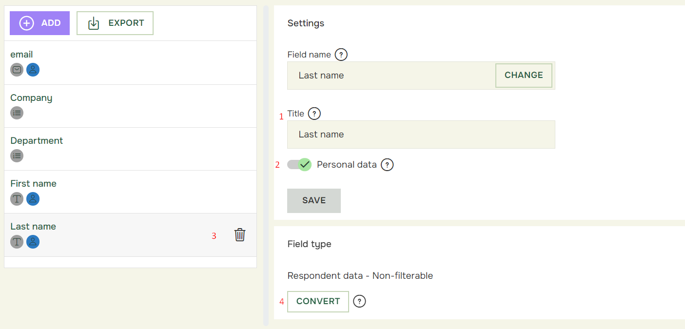Click the list icon under Department
This screenshot has width=685, height=329.
(x=17, y=156)
